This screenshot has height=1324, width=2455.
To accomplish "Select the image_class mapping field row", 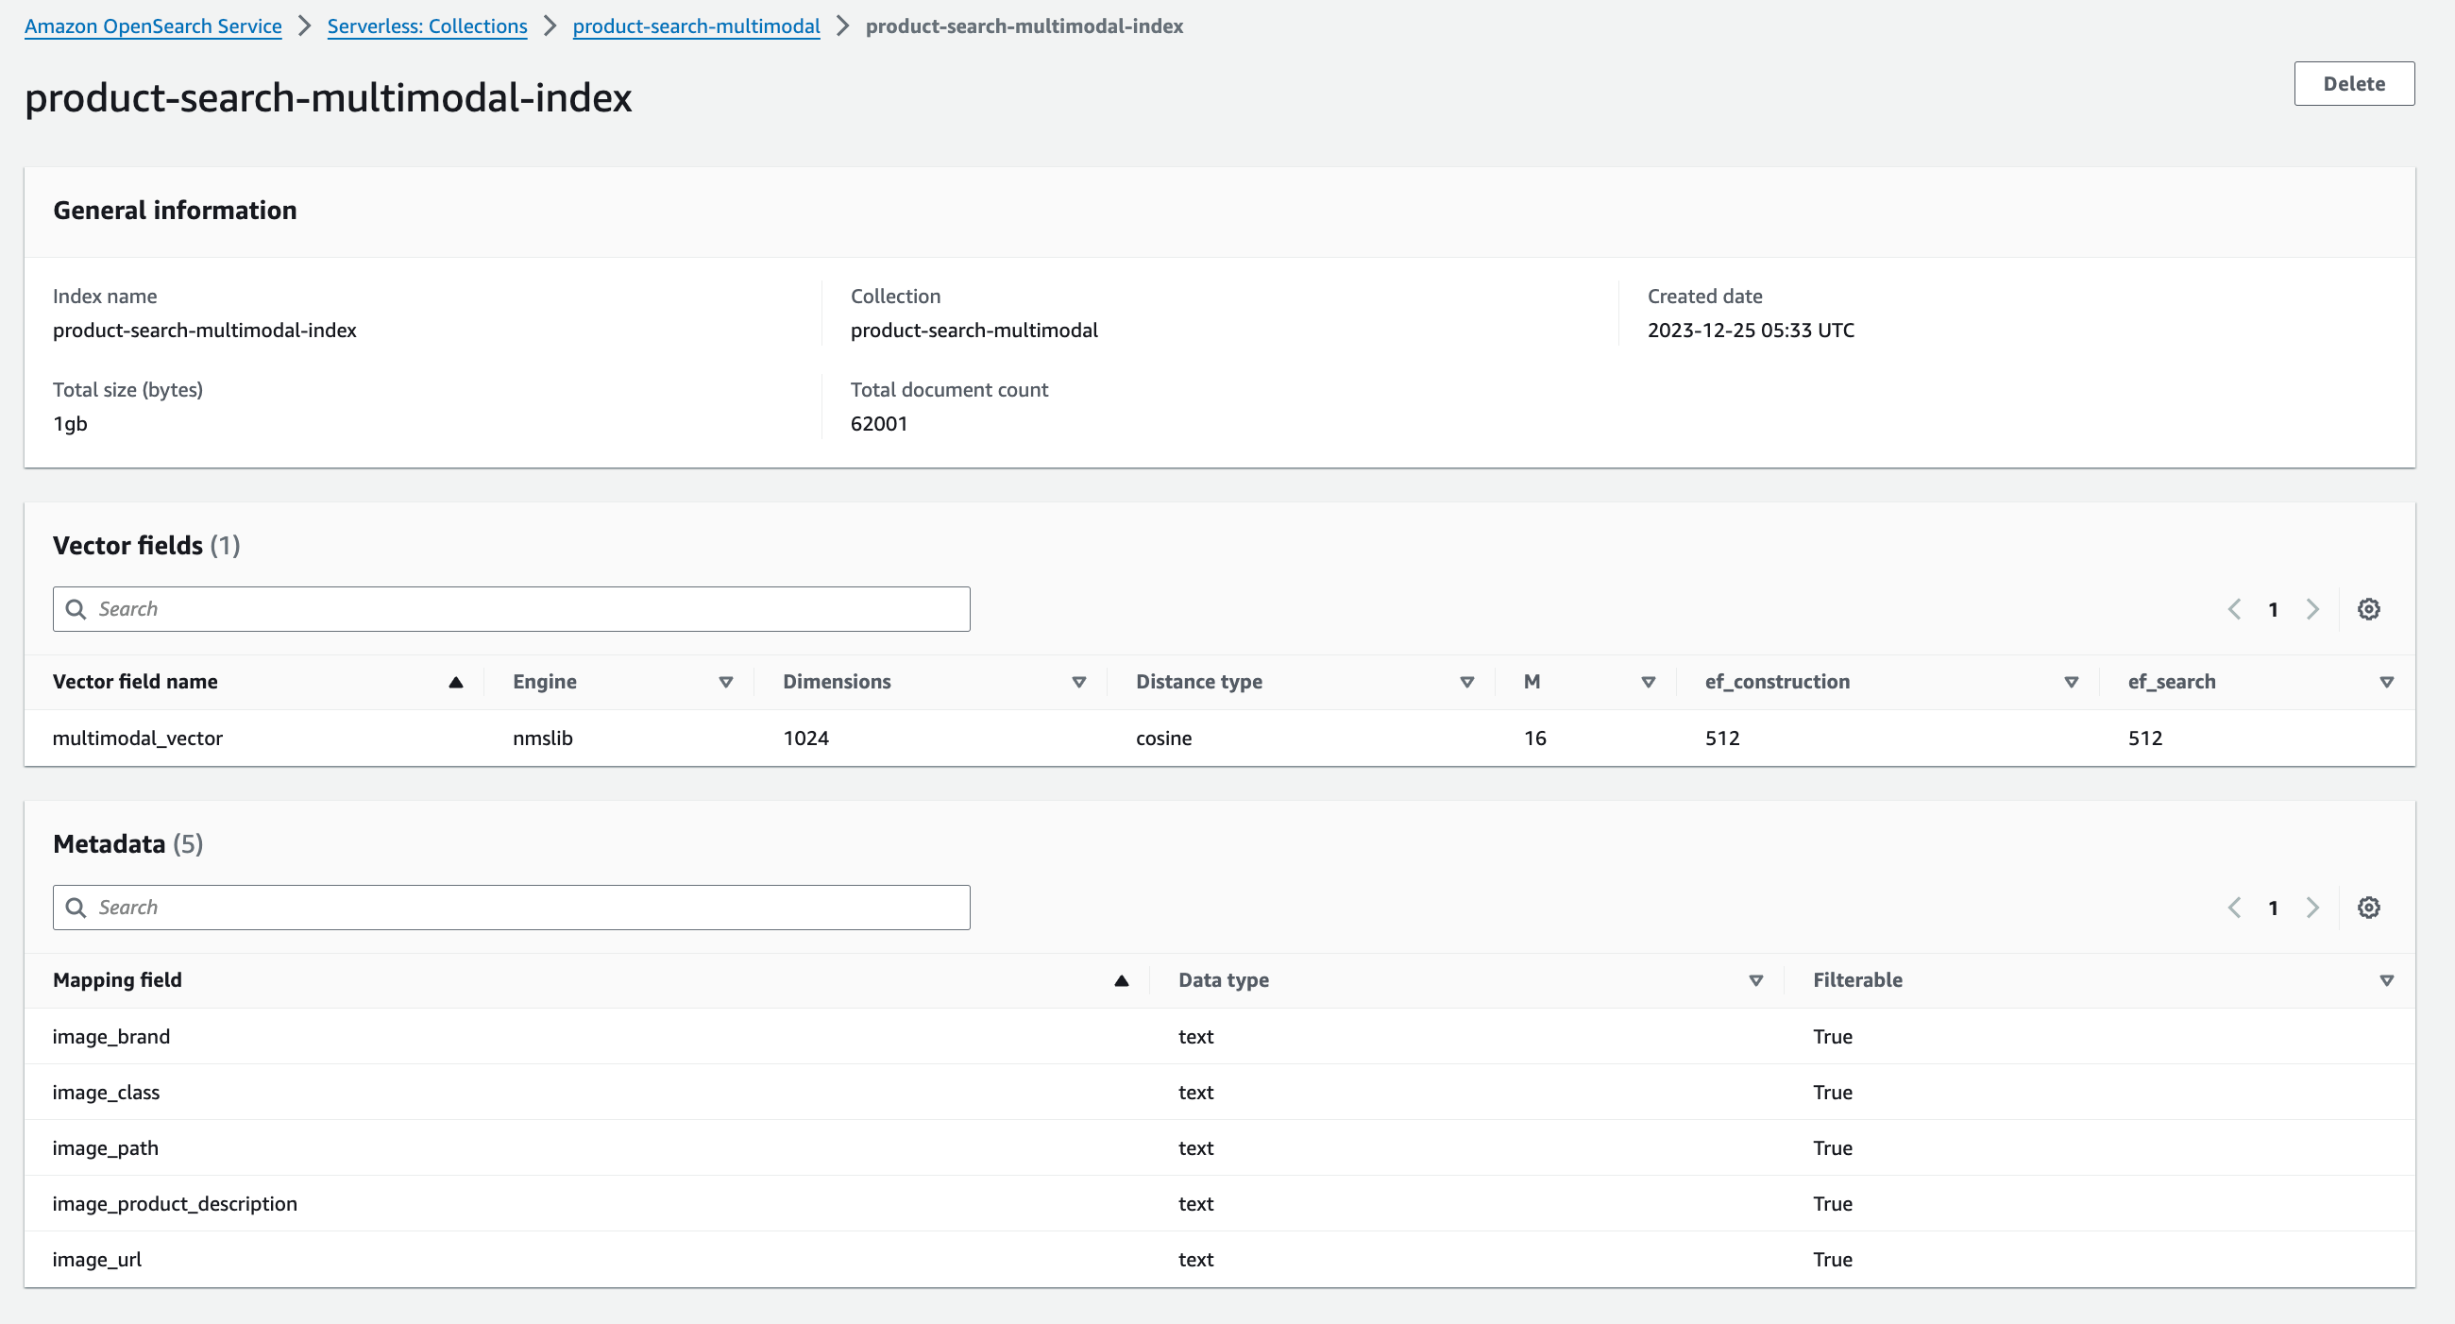I will tap(1220, 1093).
